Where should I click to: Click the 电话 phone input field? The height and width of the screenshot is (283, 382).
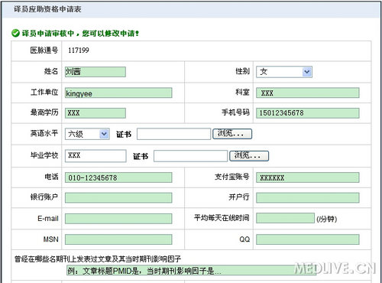[x=118, y=177]
